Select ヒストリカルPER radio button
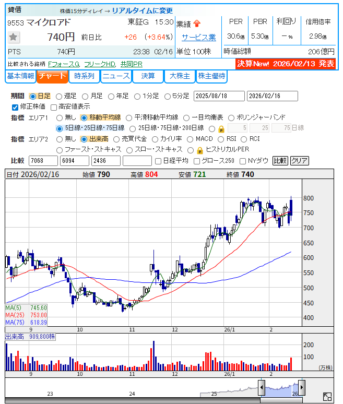The width and height of the screenshot is (343, 404). [x=191, y=150]
